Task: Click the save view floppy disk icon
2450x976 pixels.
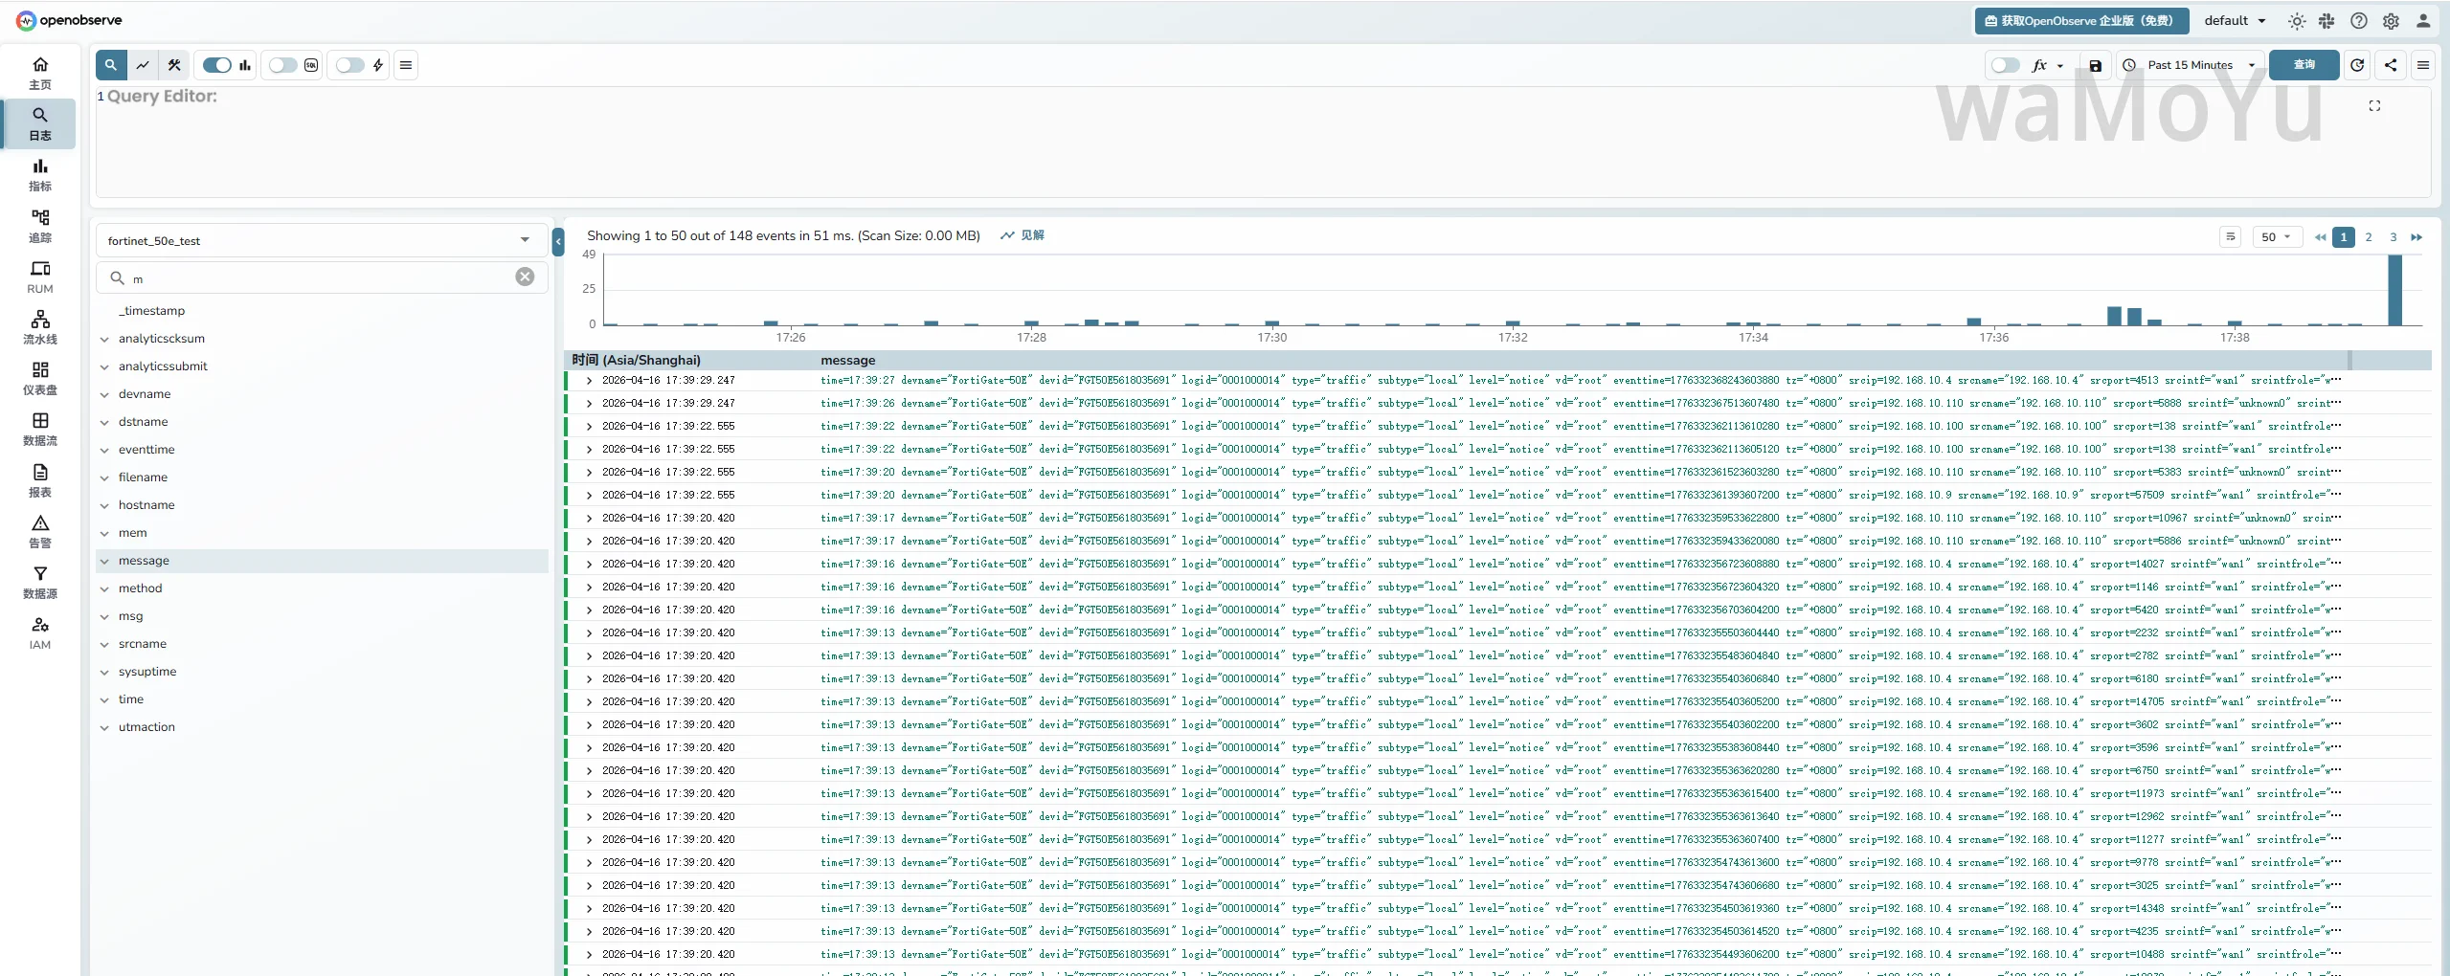Action: click(2095, 65)
